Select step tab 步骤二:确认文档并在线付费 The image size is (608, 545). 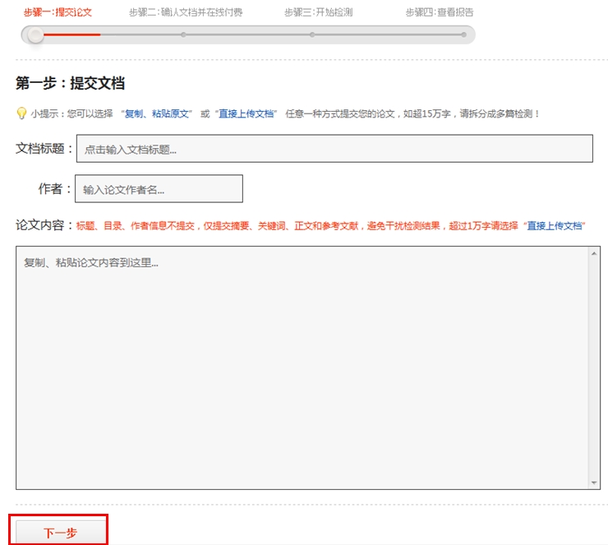click(x=186, y=12)
